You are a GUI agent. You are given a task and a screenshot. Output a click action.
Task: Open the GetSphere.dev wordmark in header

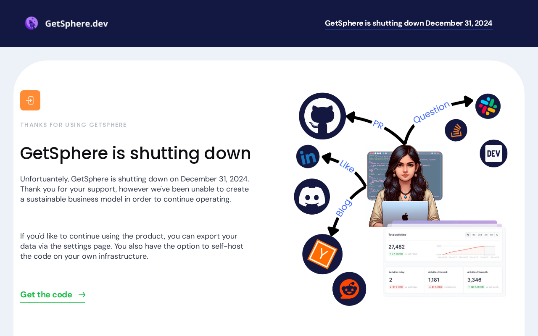tap(76, 24)
